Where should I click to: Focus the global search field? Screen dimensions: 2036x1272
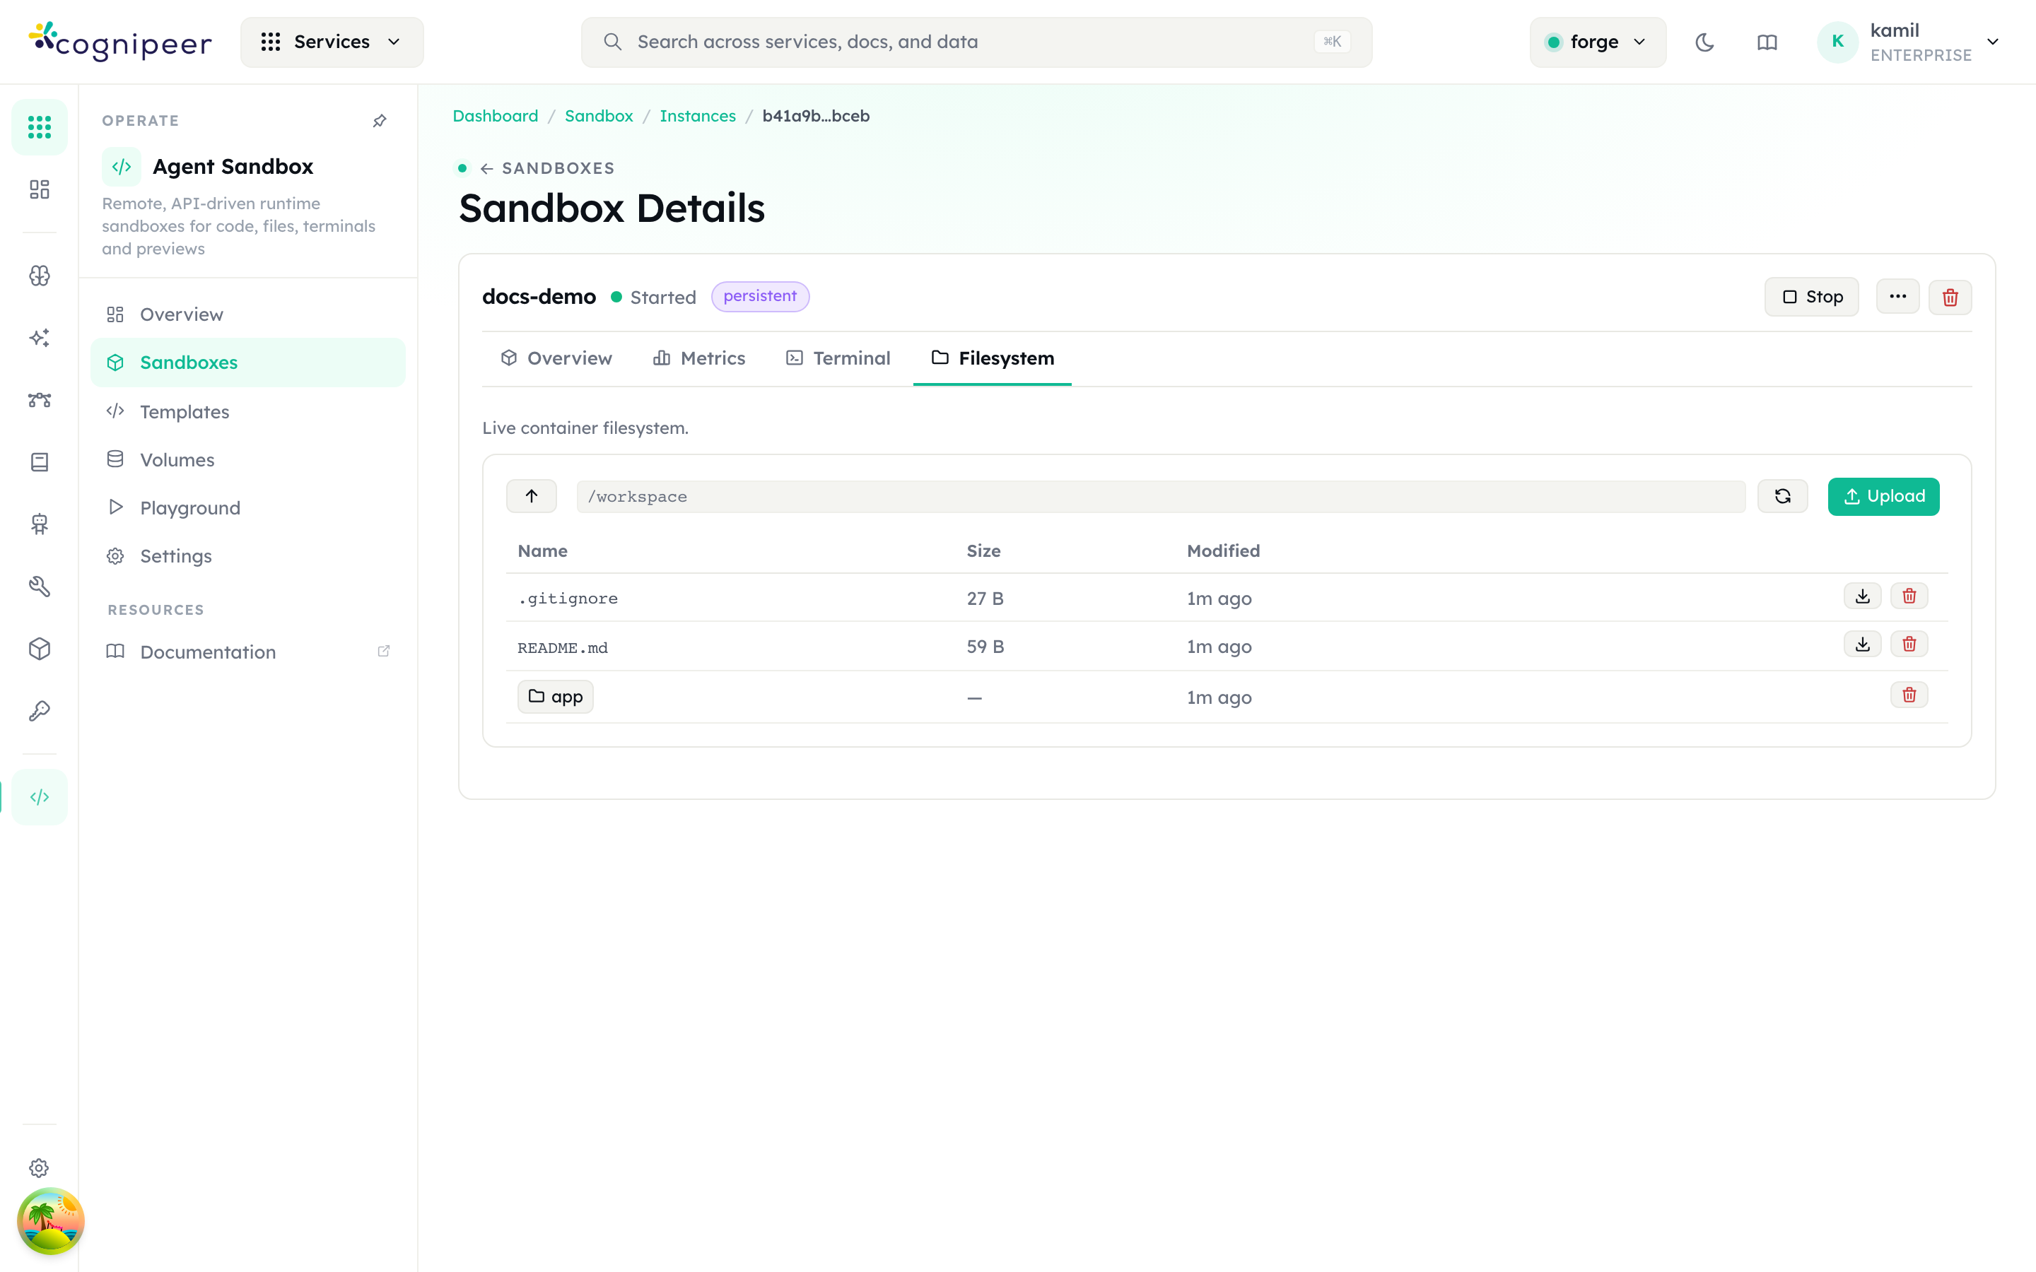[976, 42]
